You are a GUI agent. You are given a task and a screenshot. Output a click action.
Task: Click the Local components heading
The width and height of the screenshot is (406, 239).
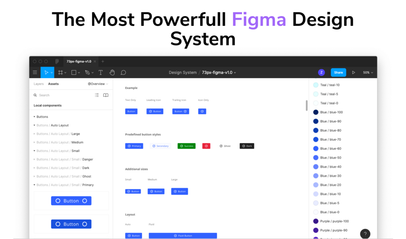tap(48, 105)
